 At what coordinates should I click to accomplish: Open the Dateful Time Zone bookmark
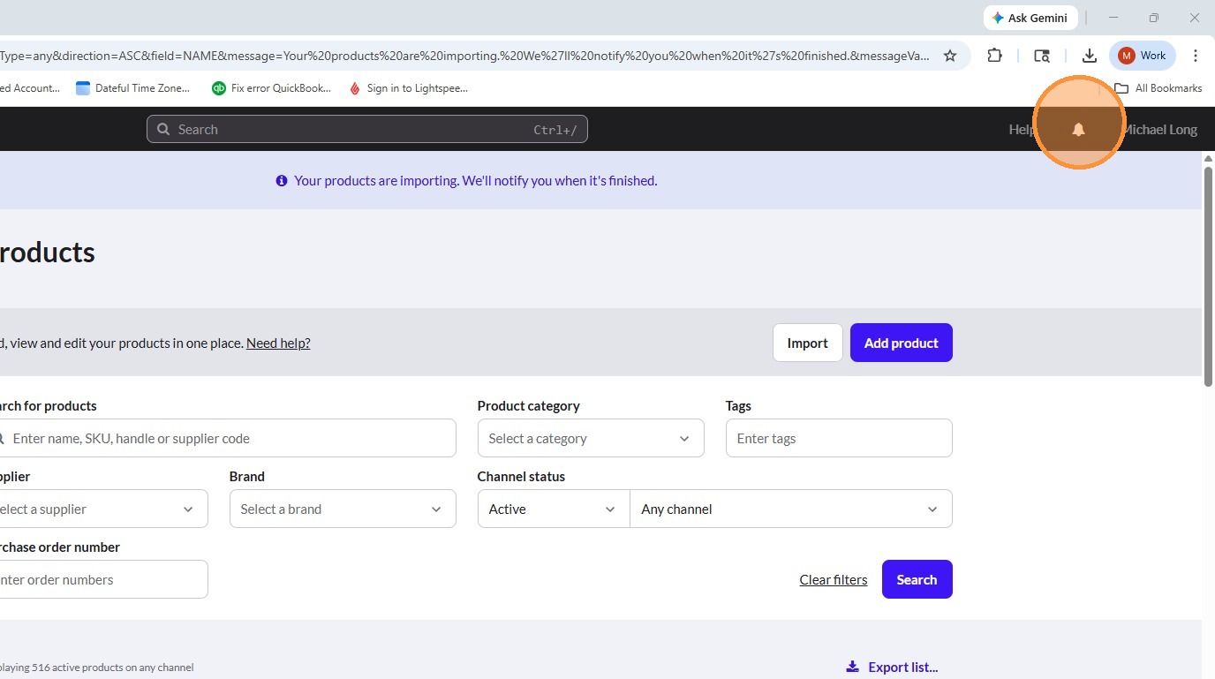[x=133, y=88]
